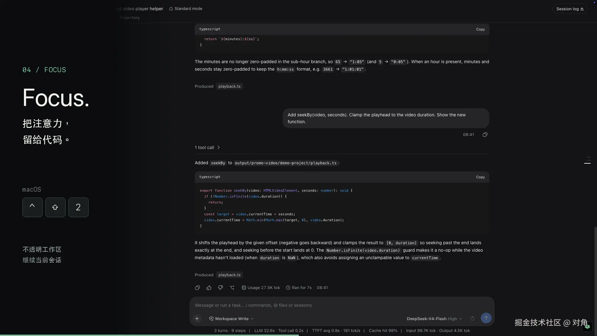Click the conversation scrollbar on the right
Viewport: 597px width, 336px height.
pyautogui.click(x=595, y=280)
